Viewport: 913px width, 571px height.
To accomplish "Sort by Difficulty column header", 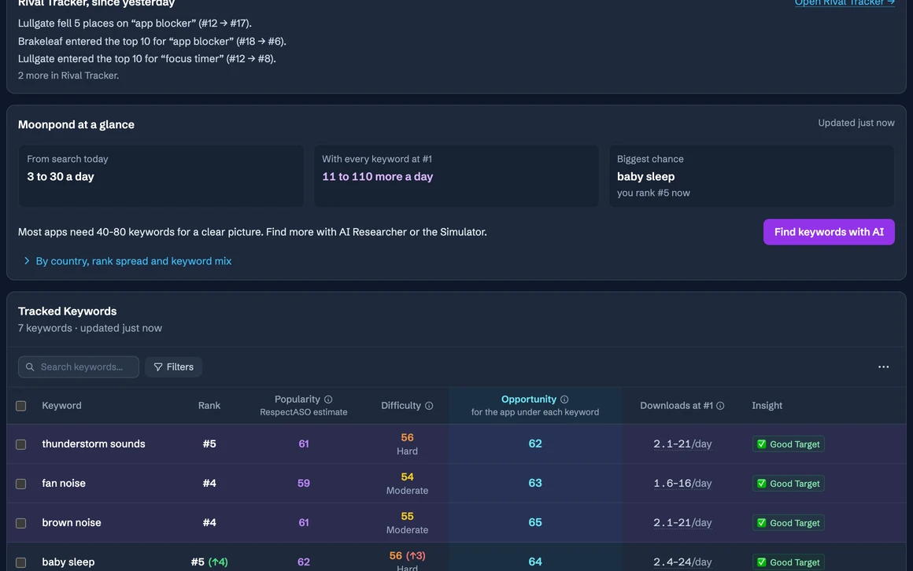I will click(x=401, y=405).
